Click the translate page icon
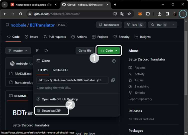This screenshot has width=188, height=135. tap(122, 14)
